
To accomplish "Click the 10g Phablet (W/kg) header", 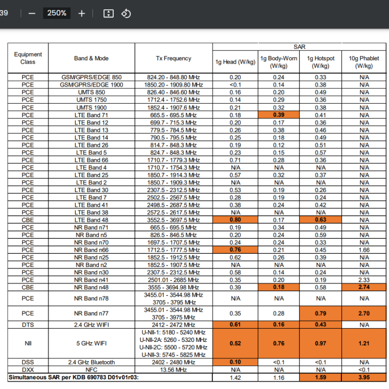I will coord(364,62).
